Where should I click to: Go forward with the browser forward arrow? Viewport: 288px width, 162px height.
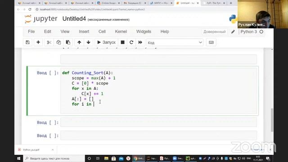click(24, 9)
